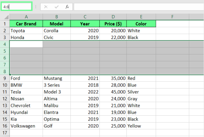Screen dimensions: 204x137
Task: Click the empty white cell A4
Action: 26,44
